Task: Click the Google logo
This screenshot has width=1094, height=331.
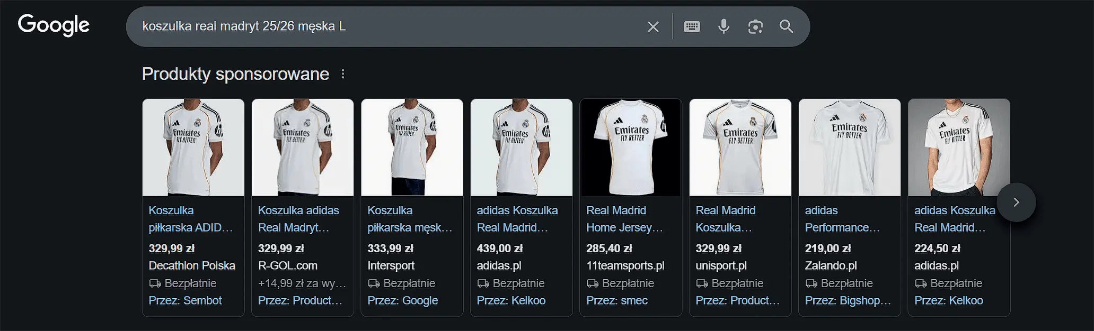Action: coord(54,25)
